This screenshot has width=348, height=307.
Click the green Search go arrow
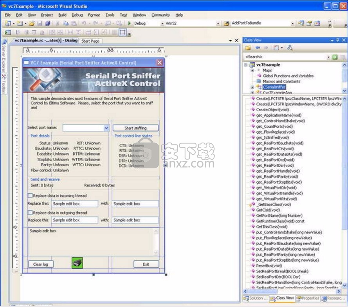335,57
